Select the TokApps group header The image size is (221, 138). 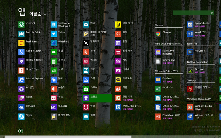click(192, 81)
